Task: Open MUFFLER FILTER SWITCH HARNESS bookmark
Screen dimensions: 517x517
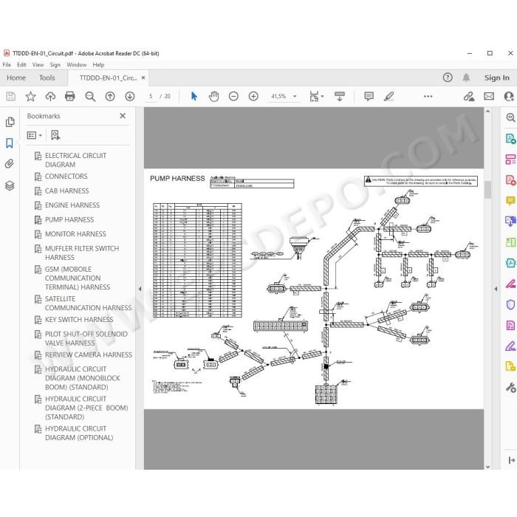Action: (82, 253)
